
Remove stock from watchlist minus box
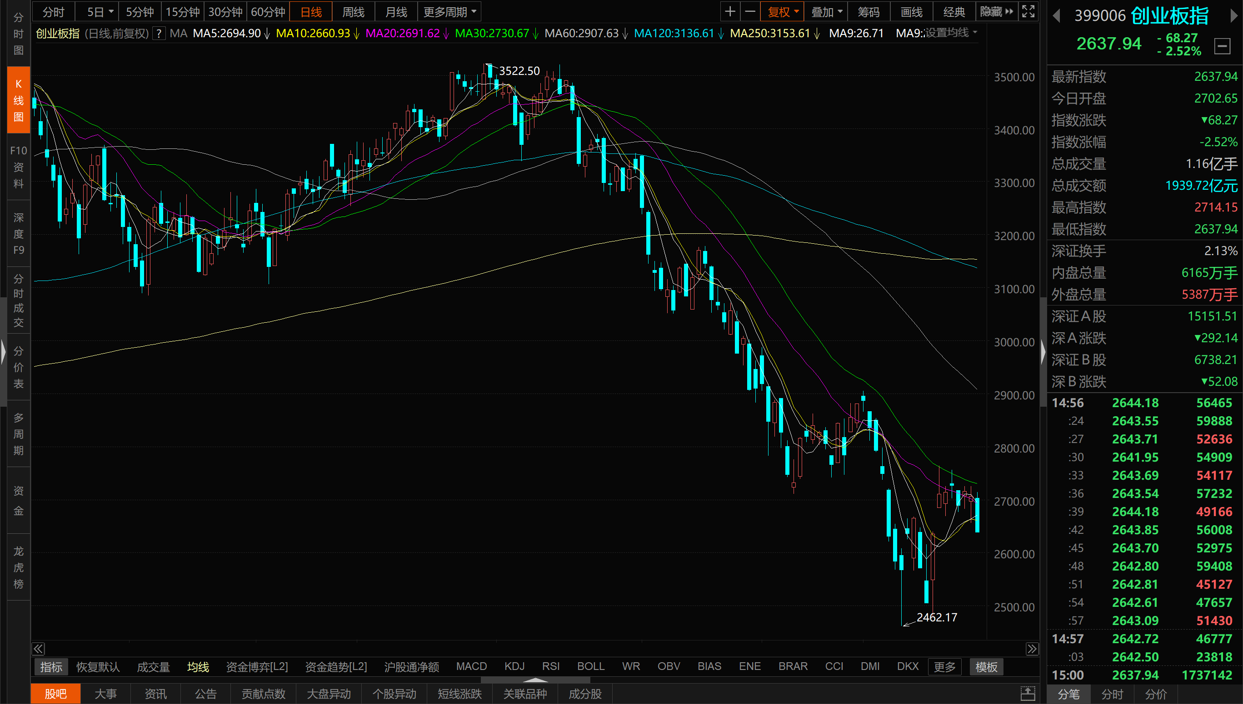pos(1222,46)
